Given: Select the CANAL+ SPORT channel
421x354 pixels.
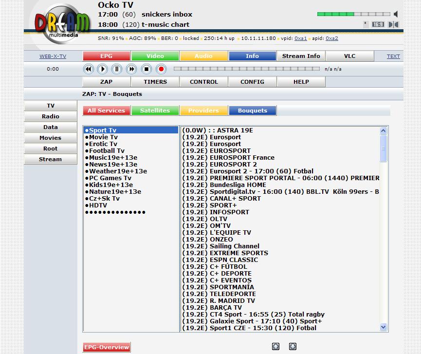Looking at the screenshot, I should 280,199.
